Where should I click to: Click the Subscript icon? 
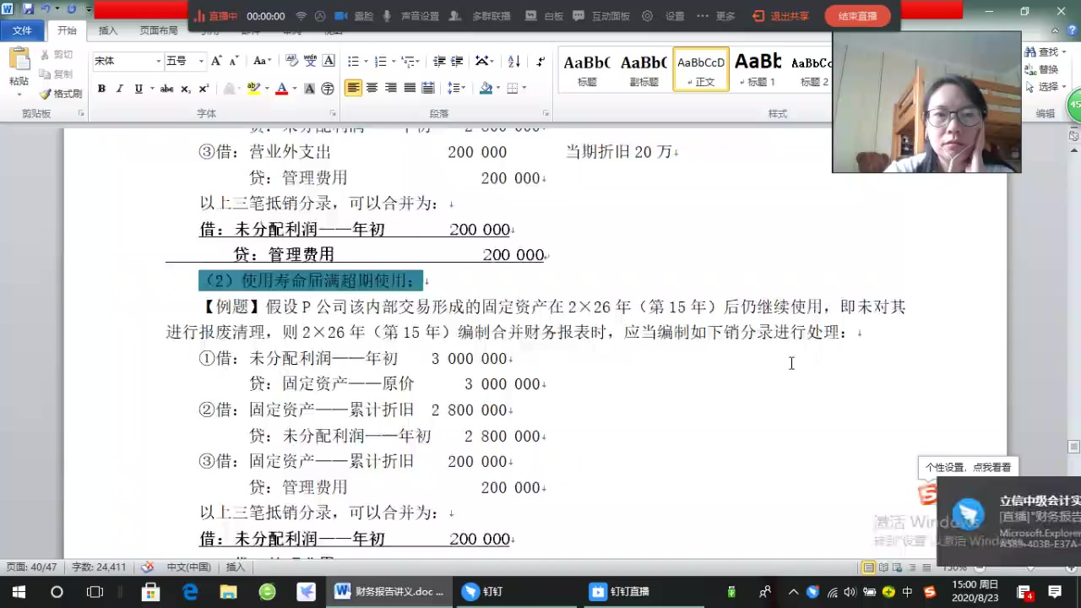click(x=186, y=89)
